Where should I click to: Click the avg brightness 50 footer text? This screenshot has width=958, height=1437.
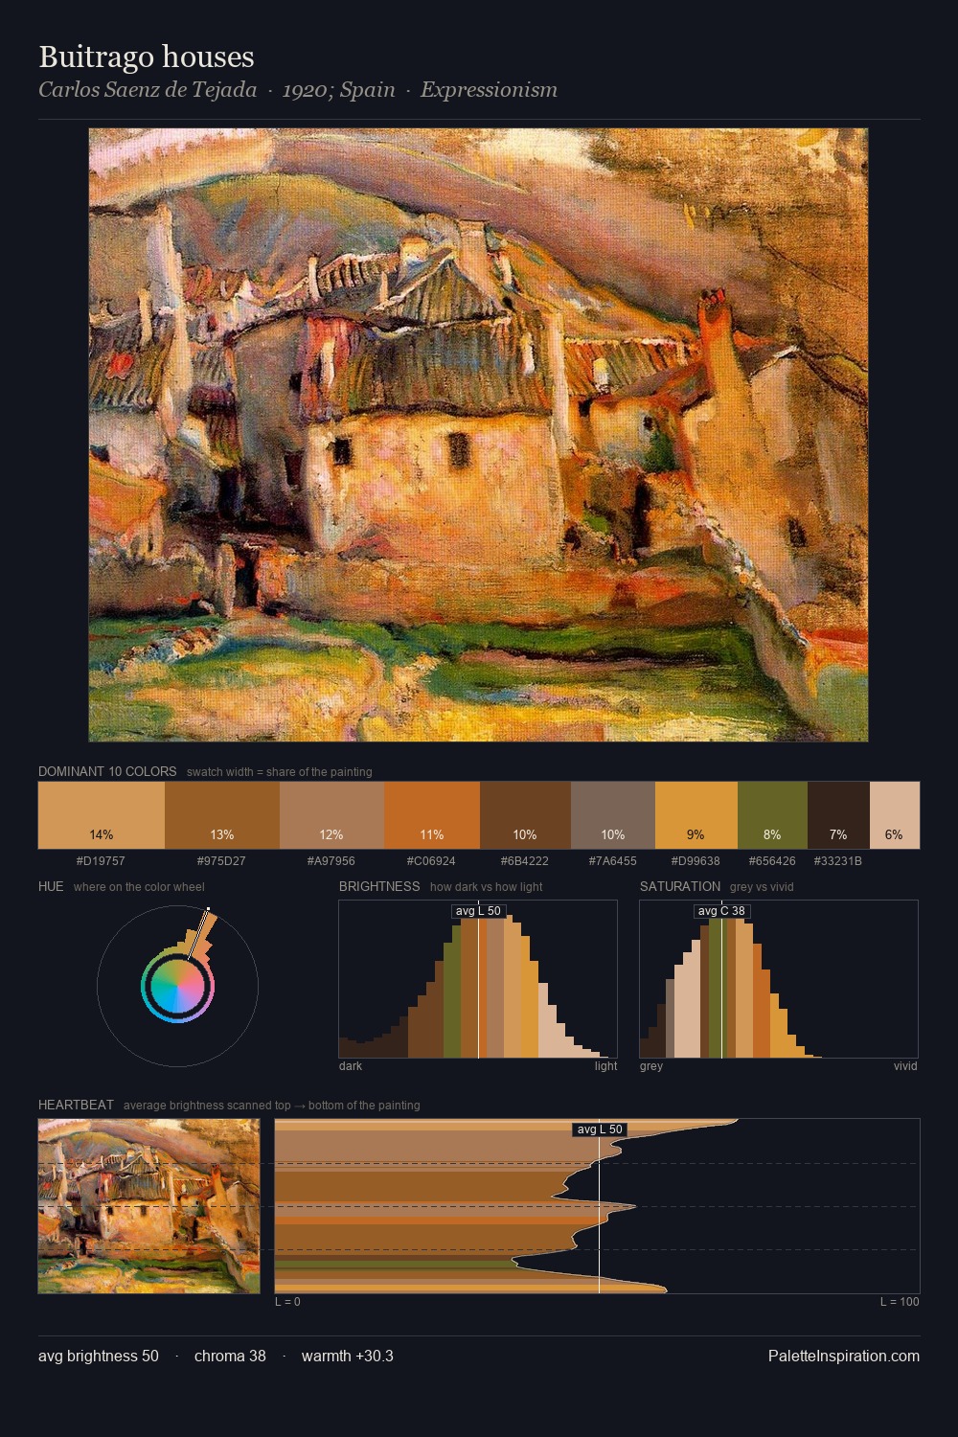coord(99,1356)
